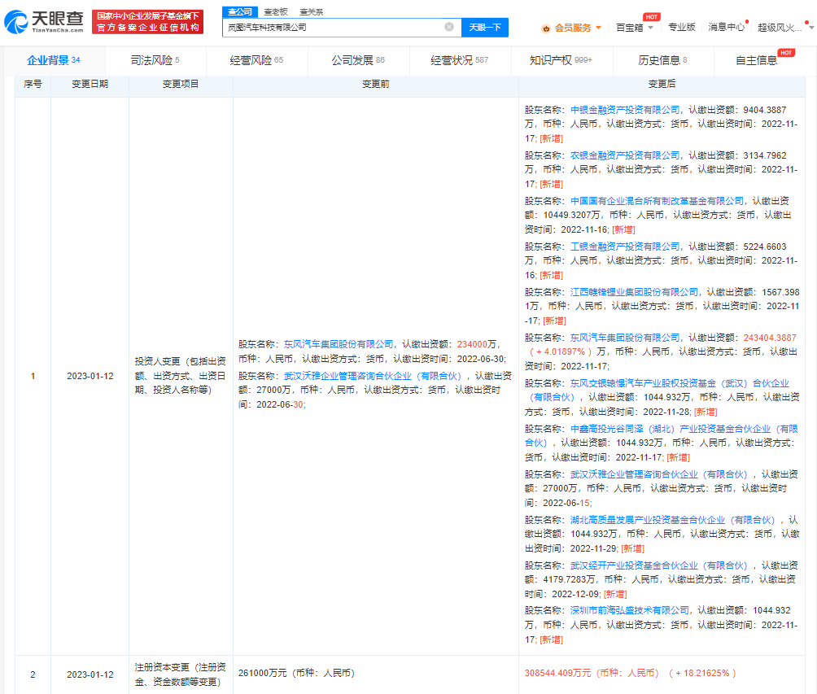Switch to the 历史信息 tab

point(662,60)
